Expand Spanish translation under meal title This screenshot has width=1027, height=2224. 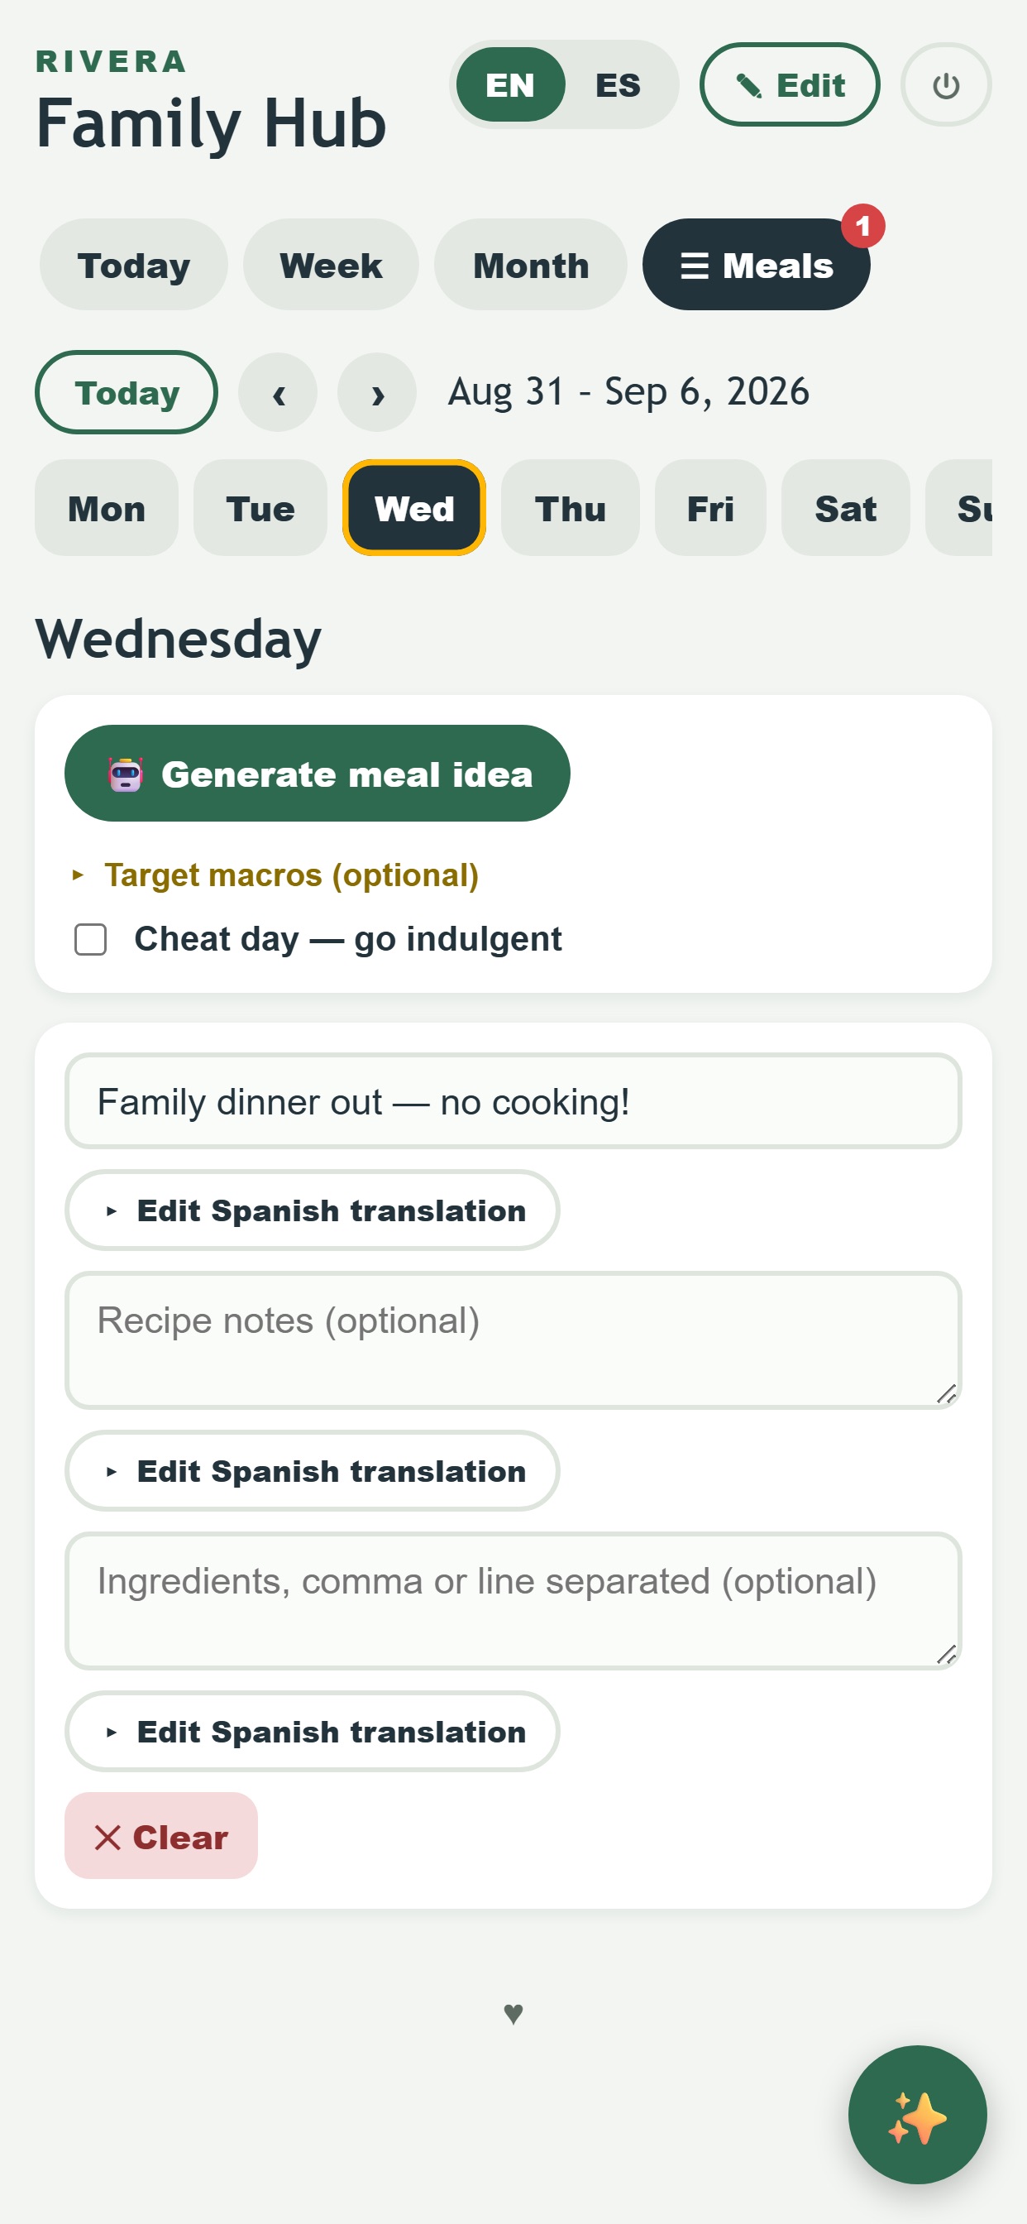[313, 1210]
